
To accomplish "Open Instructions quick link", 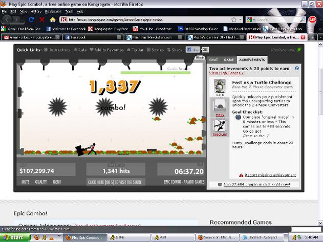I will click(x=57, y=50).
